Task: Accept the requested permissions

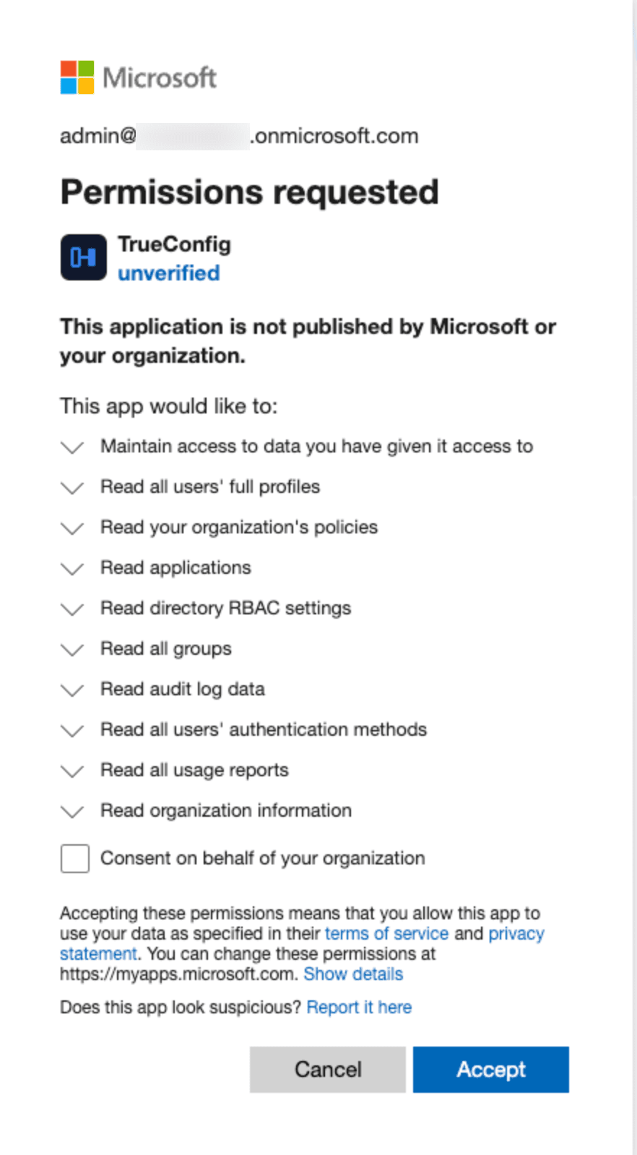Action: coord(490,1070)
